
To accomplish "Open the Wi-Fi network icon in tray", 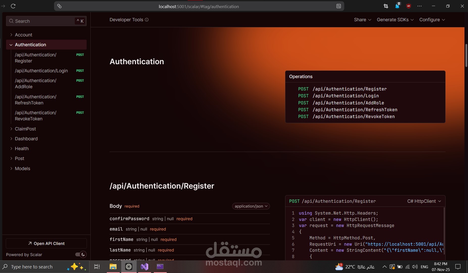I will (x=407, y=267).
